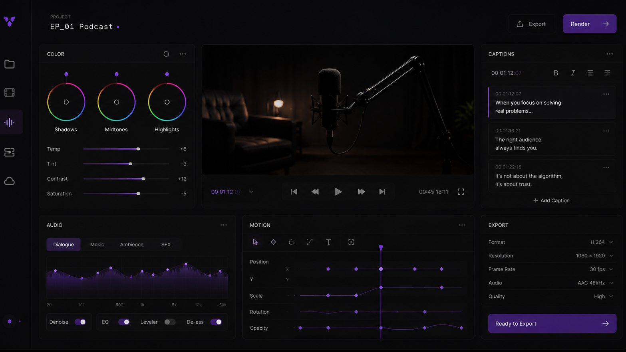This screenshot has width=626, height=352.
Task: Open the Frame Rate 30 fps dropdown
Action: pos(601,269)
